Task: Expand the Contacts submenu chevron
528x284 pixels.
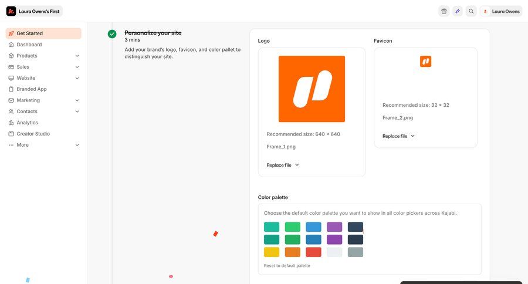Action: pos(77,111)
